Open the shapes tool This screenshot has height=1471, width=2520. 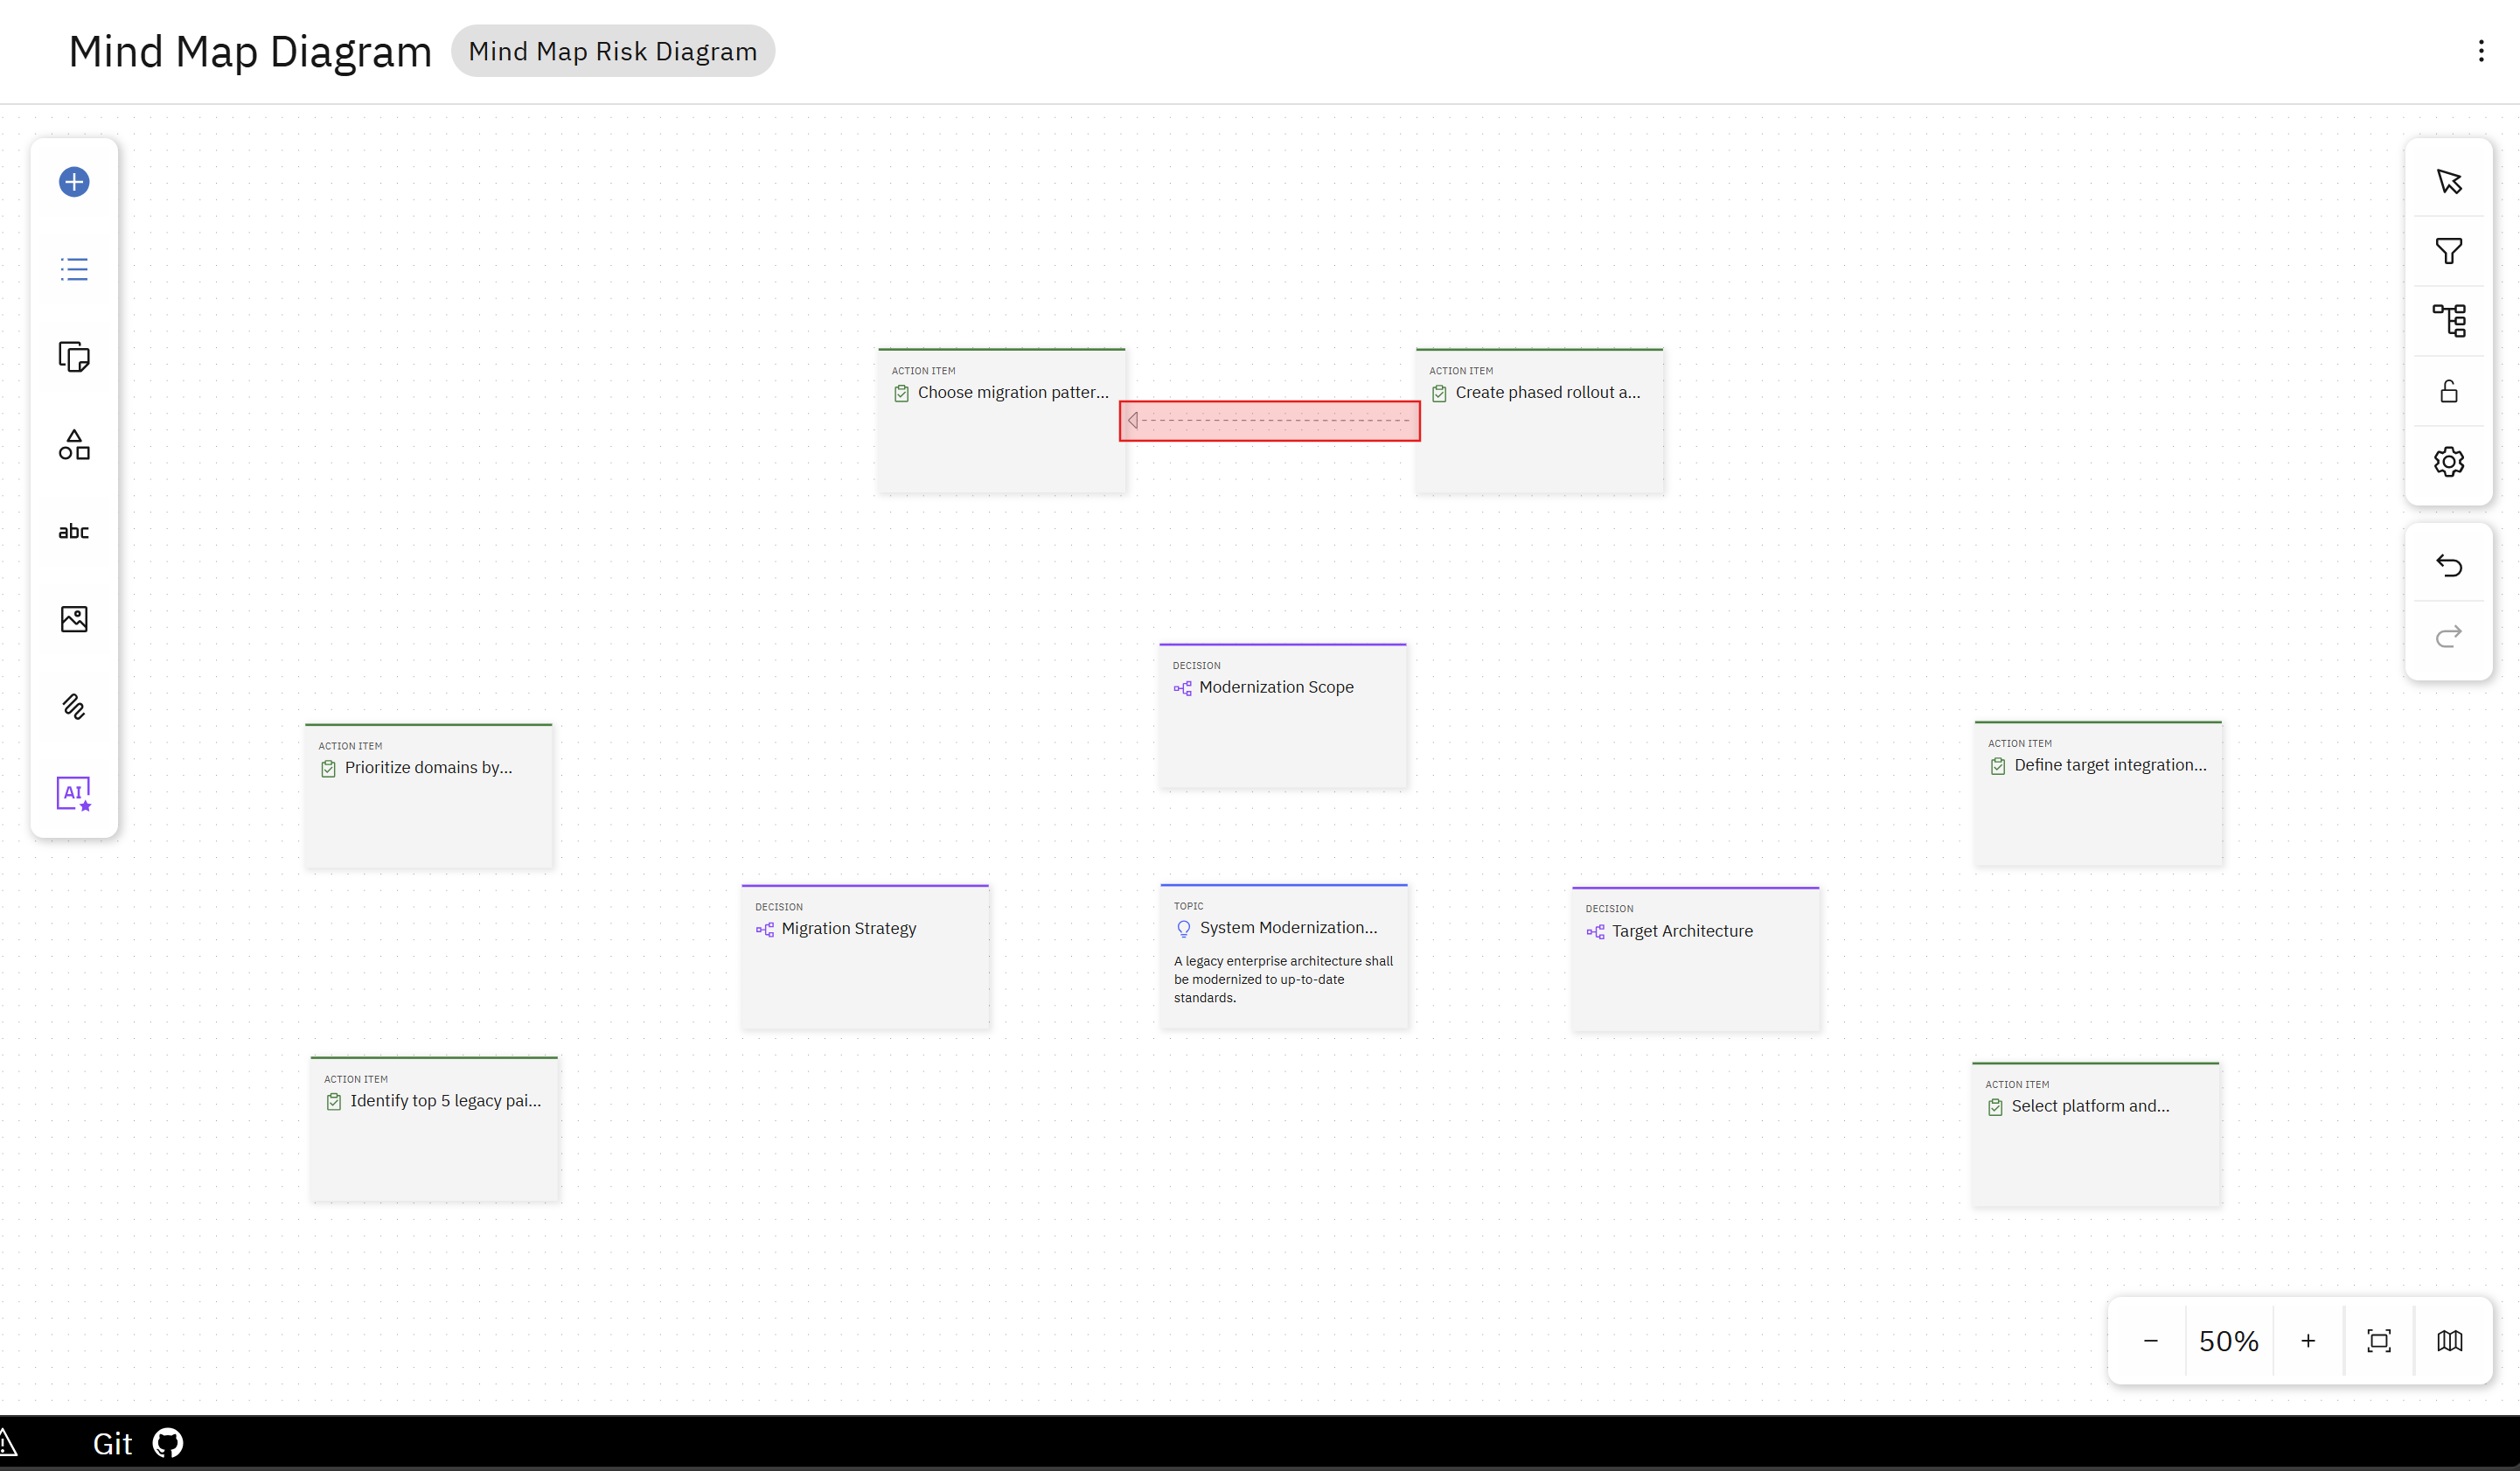tap(74, 445)
